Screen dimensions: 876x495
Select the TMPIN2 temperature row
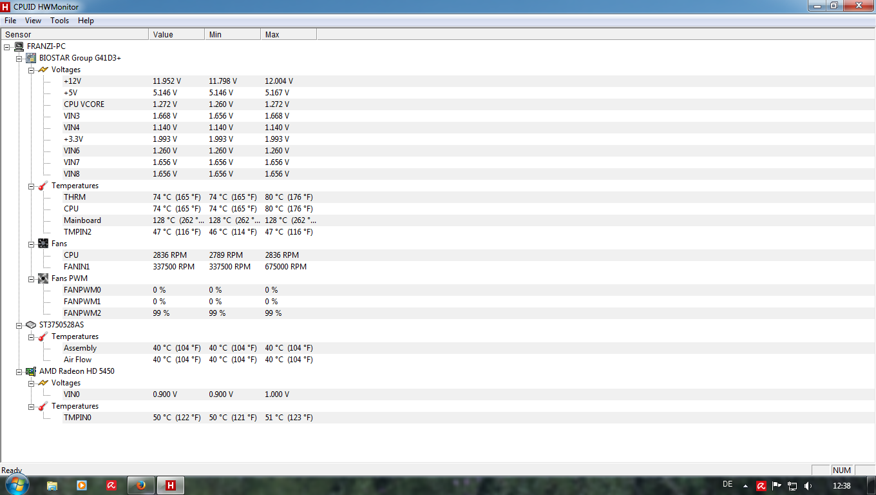tap(438, 232)
